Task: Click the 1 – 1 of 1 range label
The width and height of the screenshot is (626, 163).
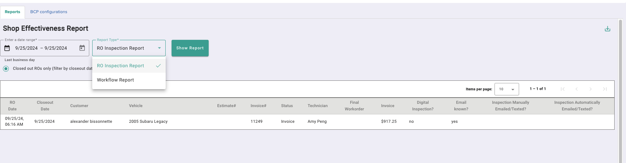Action: pyautogui.click(x=538, y=89)
